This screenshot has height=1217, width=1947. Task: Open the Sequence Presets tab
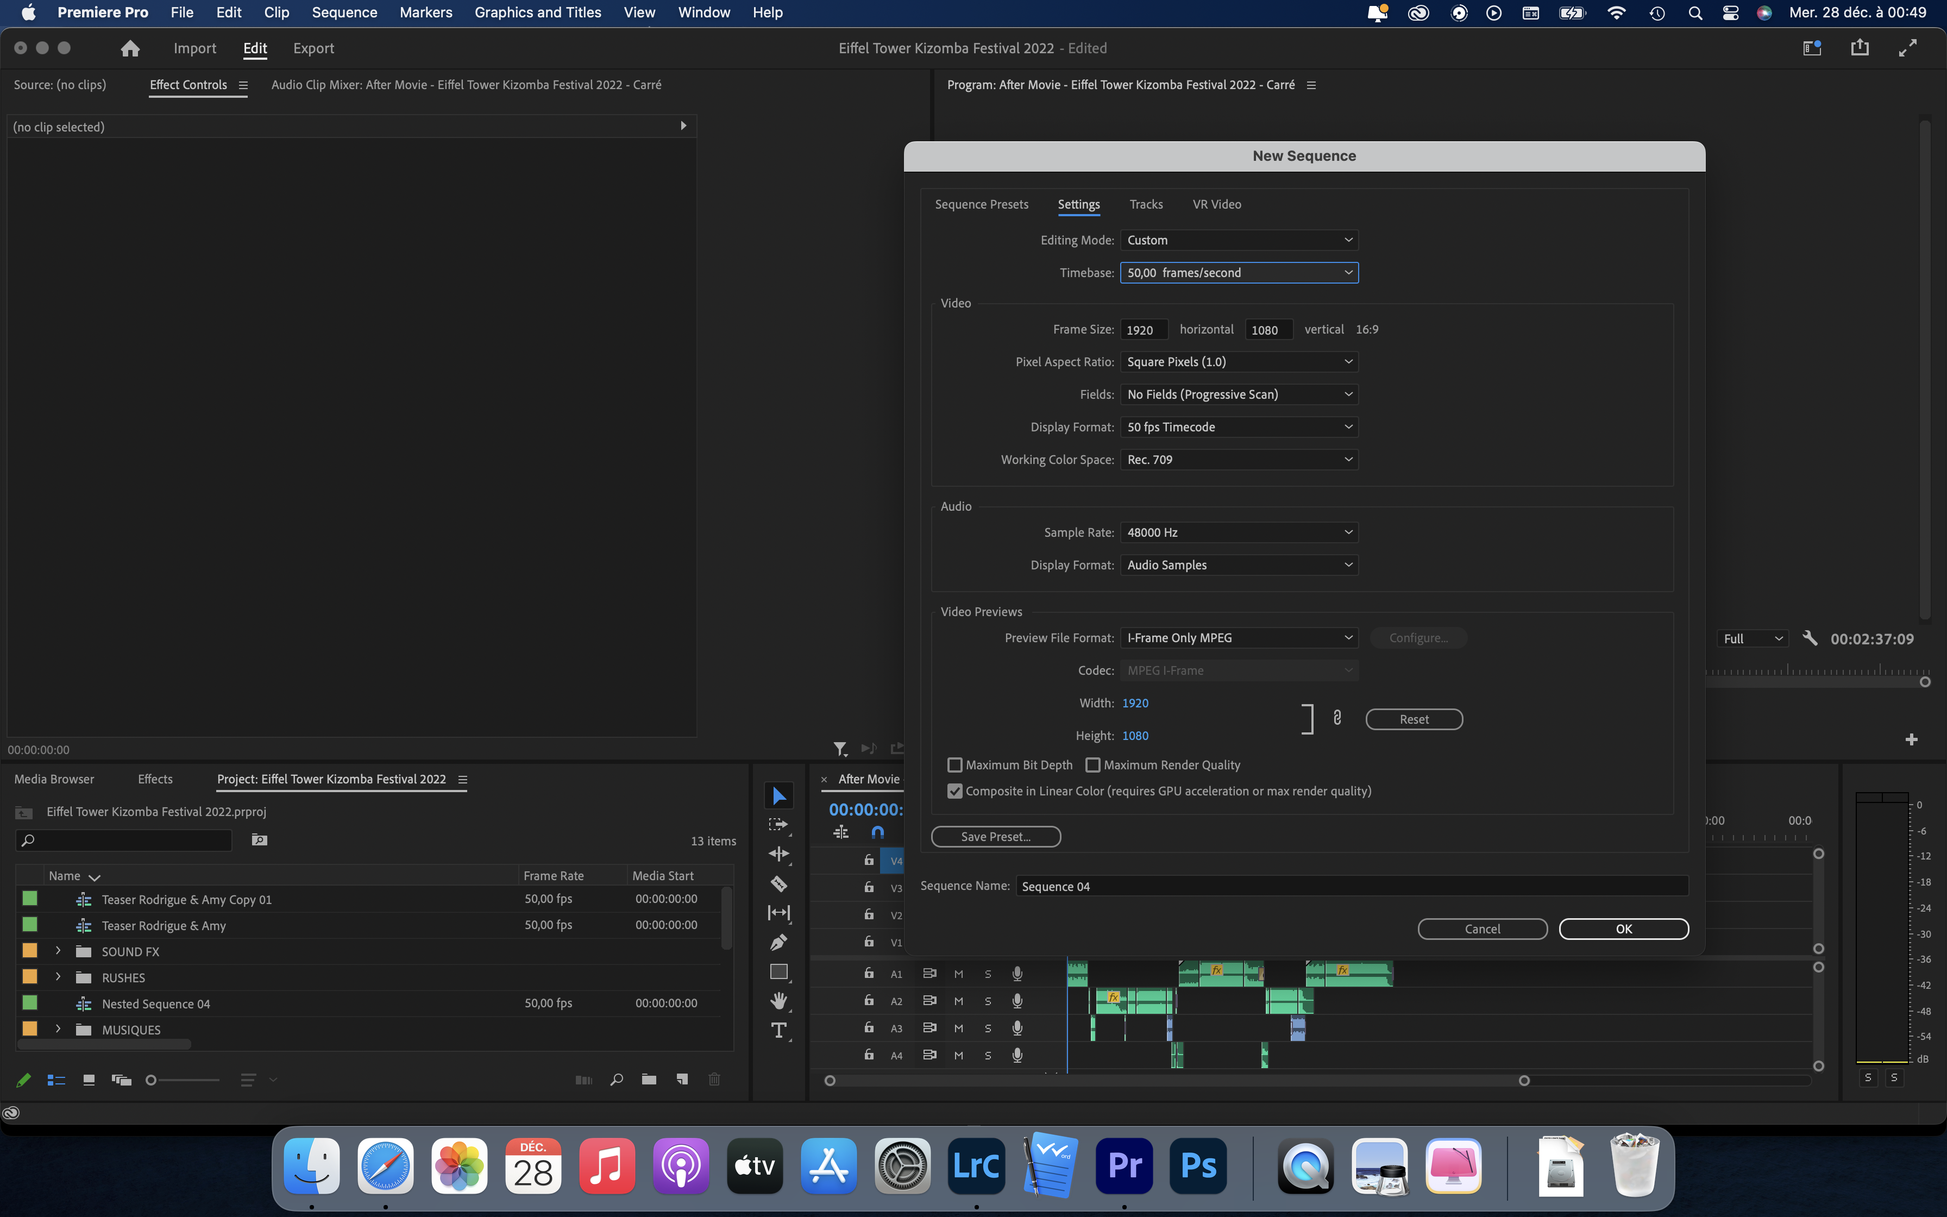click(982, 204)
